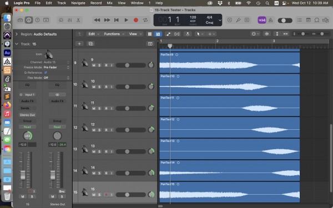Screen dimensions: 333x208
Task: Open the pointer tool dropdown
Action: [200, 34]
